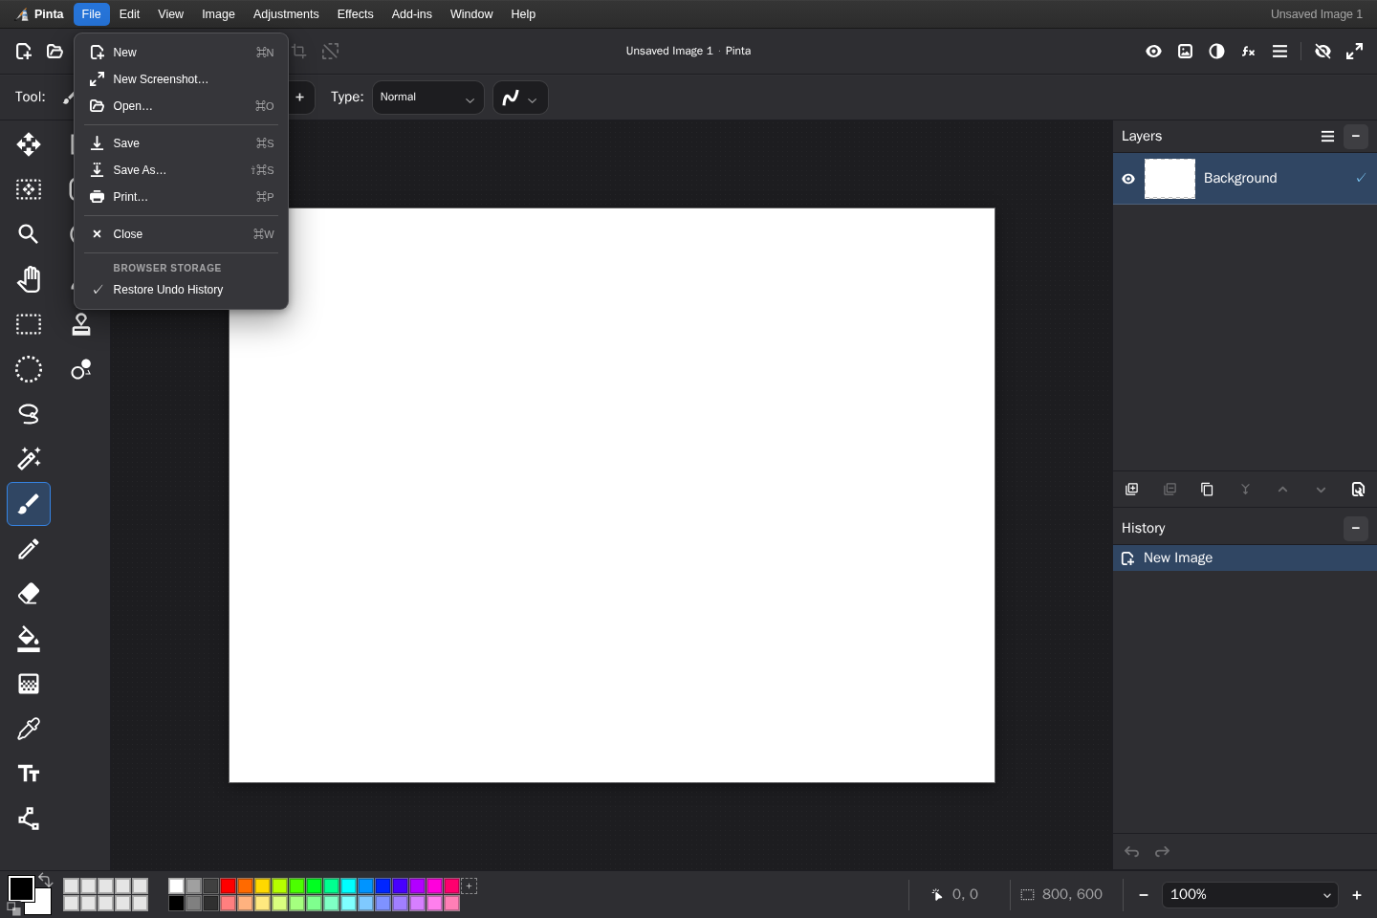1377x918 pixels.
Task: Collapse the Layers panel with minus button
Action: click(x=1356, y=137)
